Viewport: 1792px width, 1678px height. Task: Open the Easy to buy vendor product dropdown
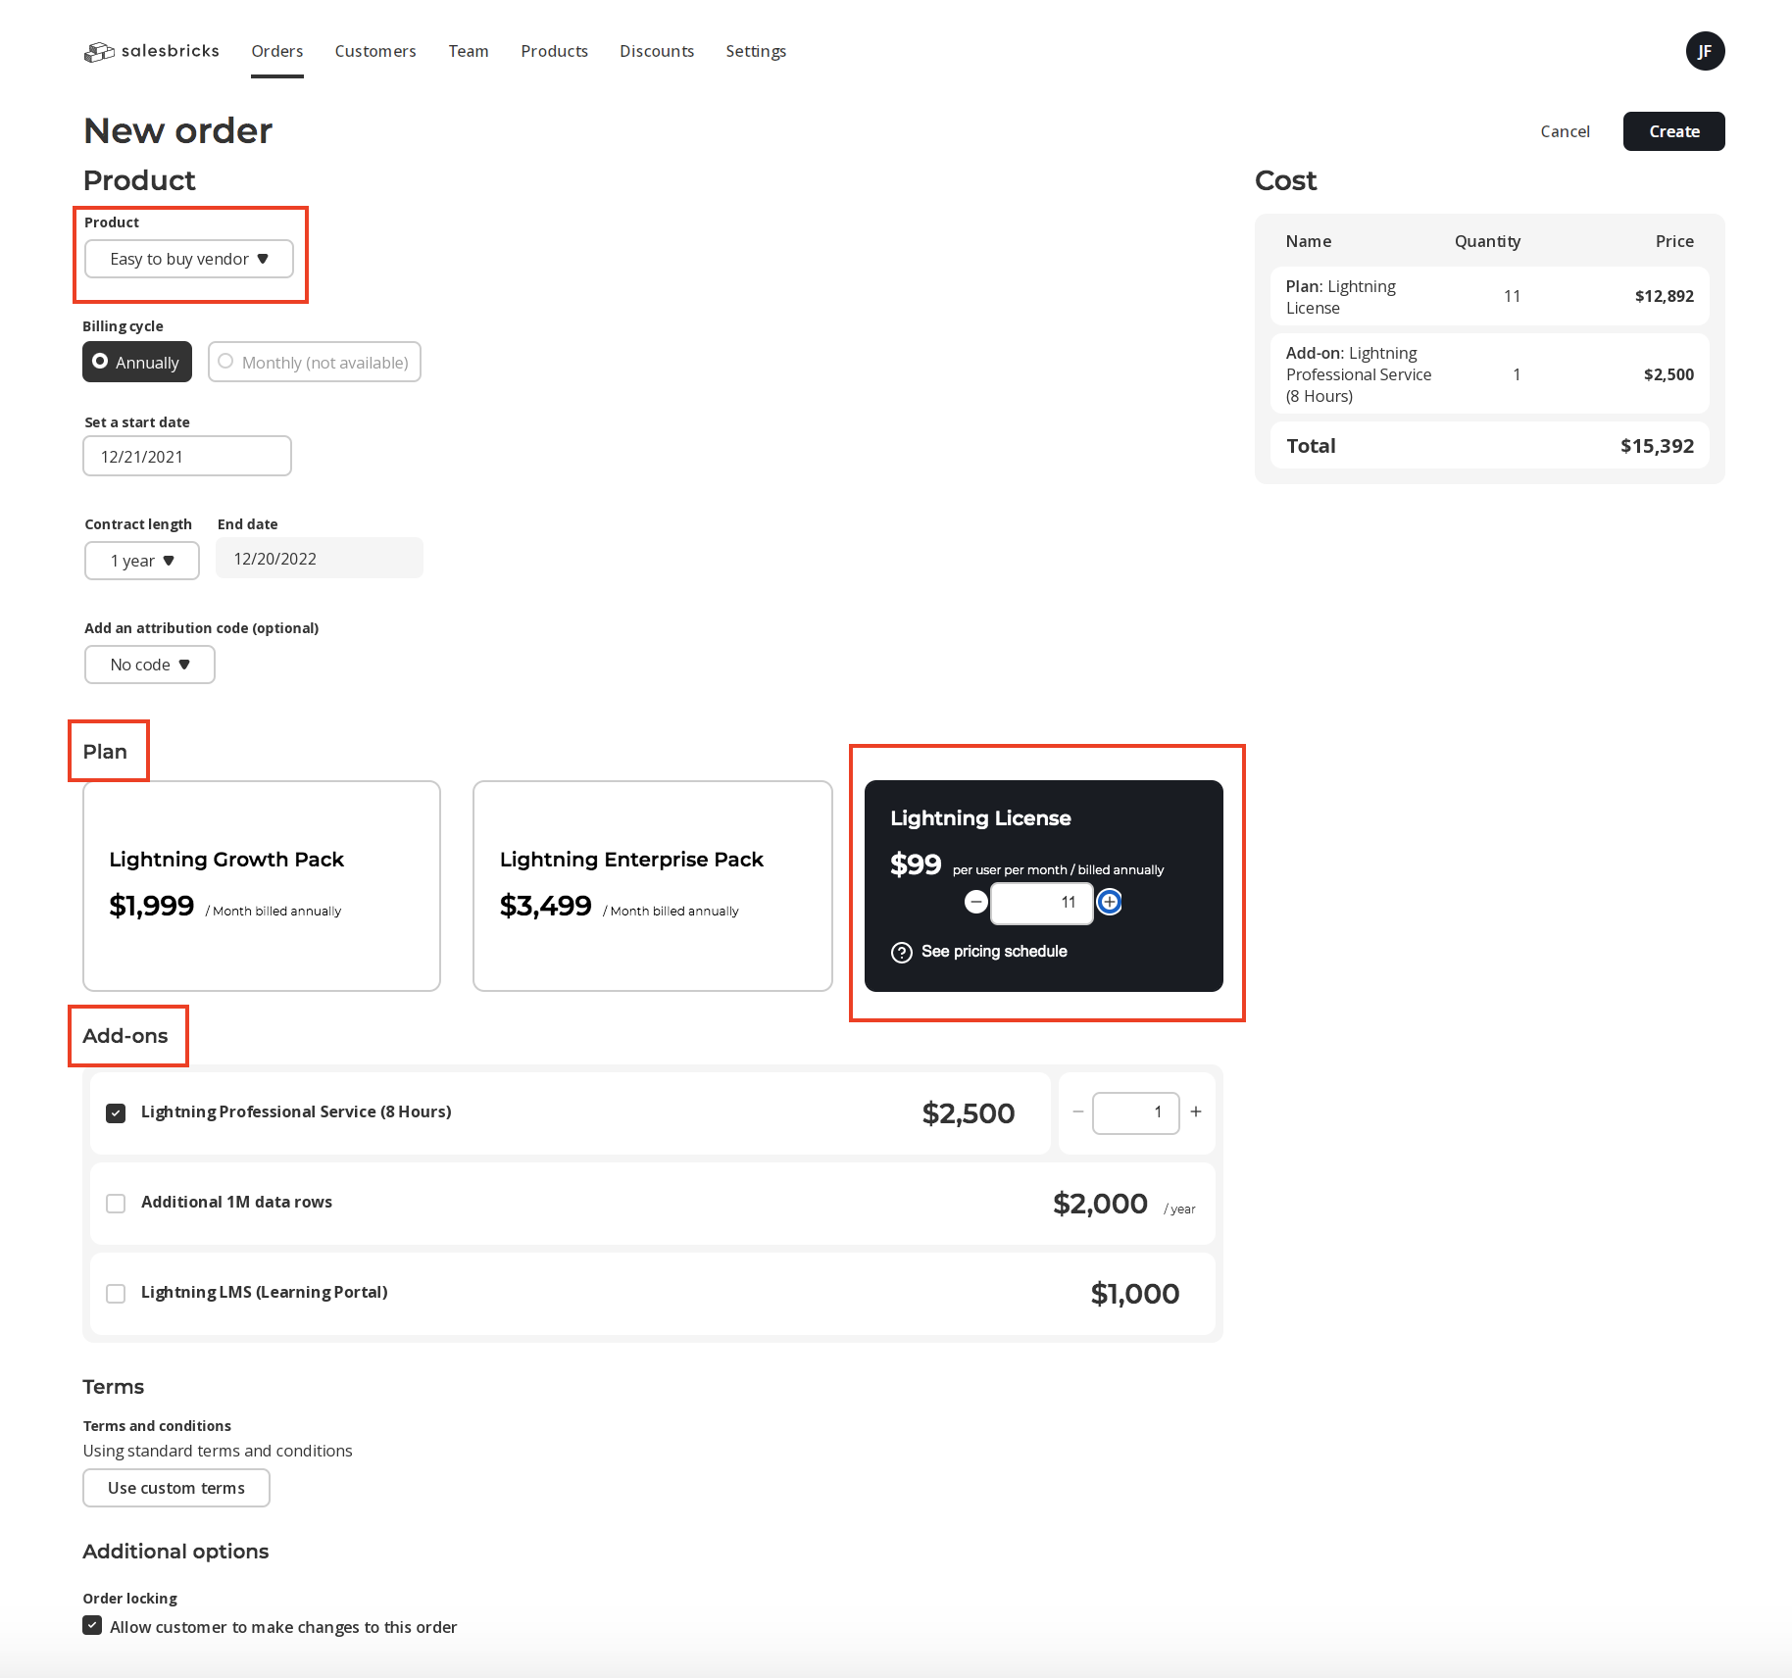click(188, 259)
